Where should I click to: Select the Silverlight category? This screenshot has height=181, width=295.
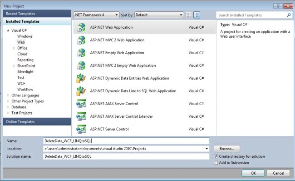[x=25, y=72]
